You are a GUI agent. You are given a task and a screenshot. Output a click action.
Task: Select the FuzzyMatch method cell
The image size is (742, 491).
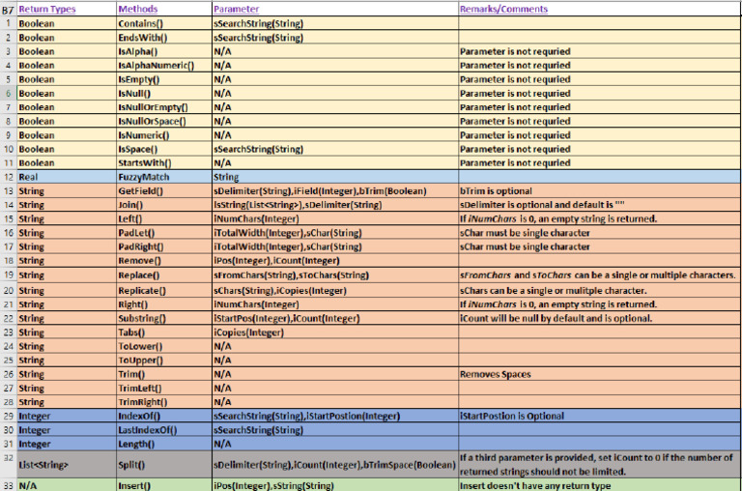(x=163, y=177)
